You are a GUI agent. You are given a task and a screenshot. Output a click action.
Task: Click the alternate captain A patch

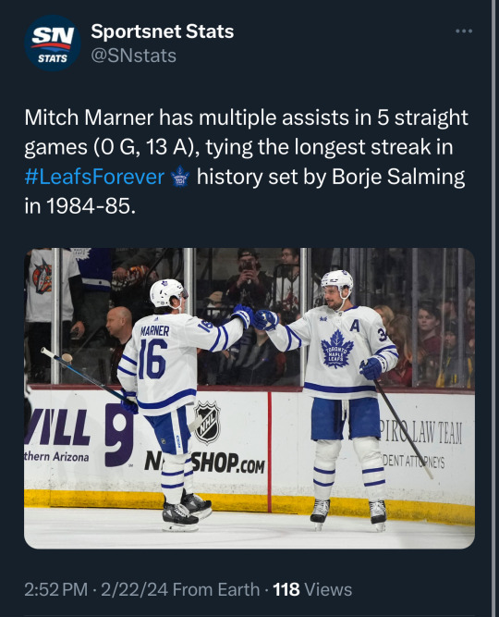click(355, 326)
